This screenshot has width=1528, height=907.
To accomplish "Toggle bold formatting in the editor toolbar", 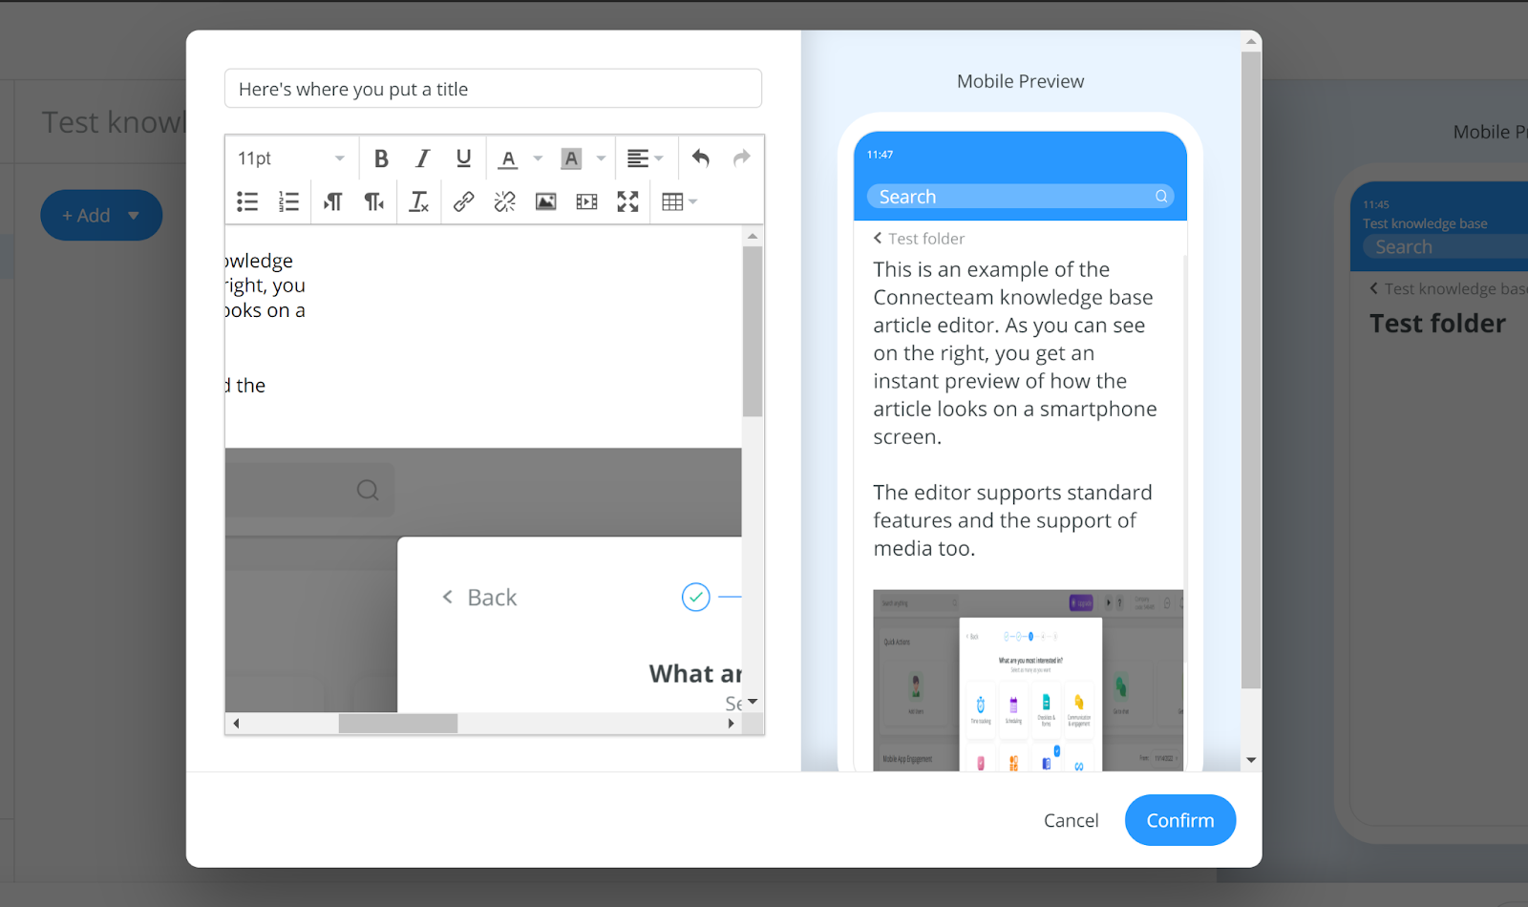I will (x=381, y=158).
